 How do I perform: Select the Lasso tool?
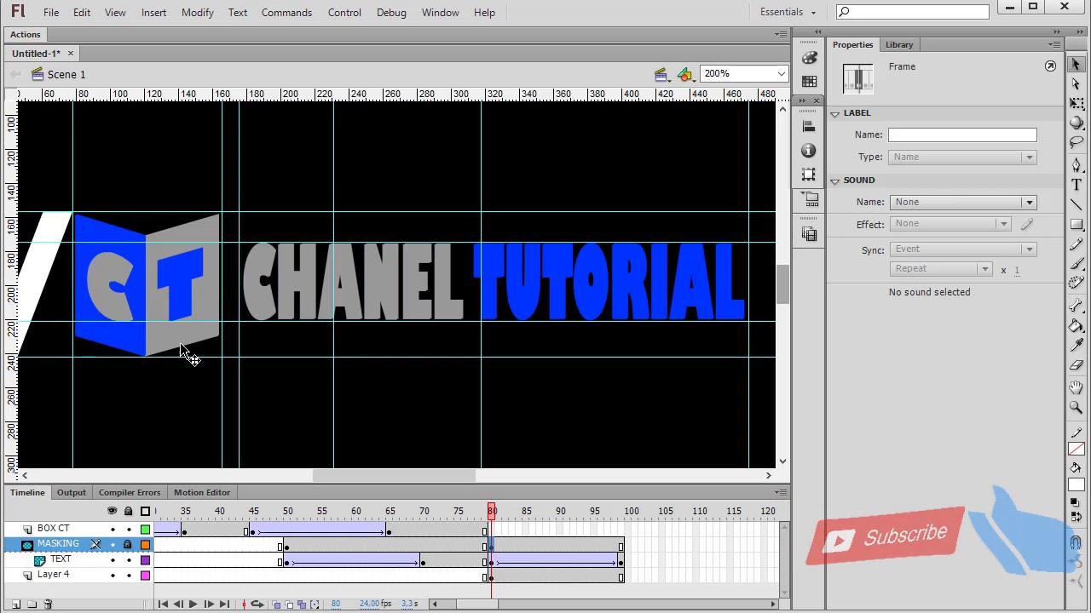pyautogui.click(x=1076, y=142)
